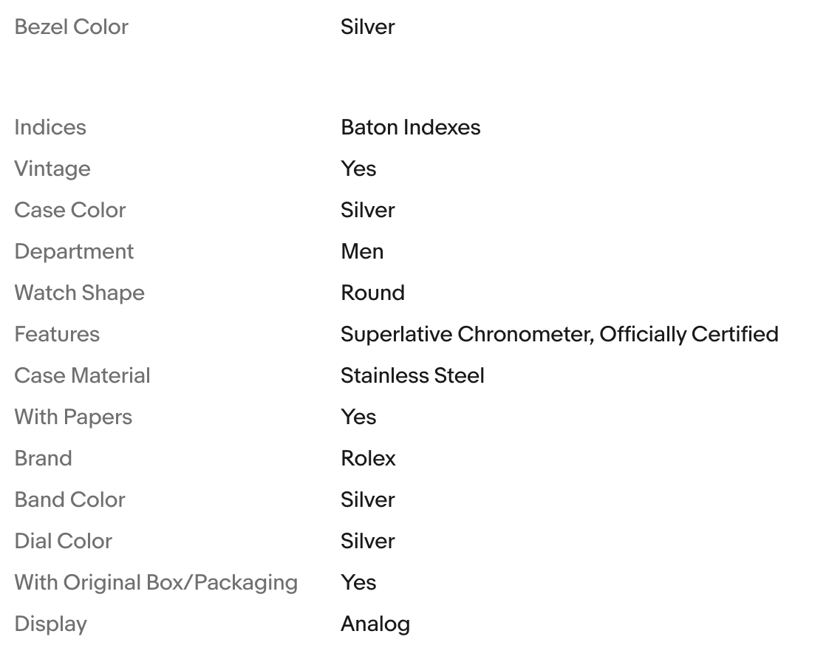The image size is (829, 665).
Task: Click the Bezel Color label
Action: 71,27
